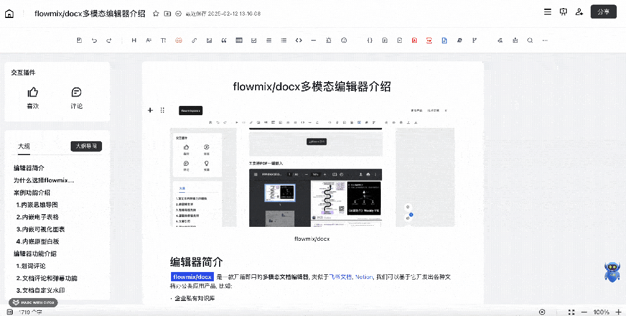Viewport: 626px width, 316px height.
Task: Star the document as favorite
Action: pyautogui.click(x=156, y=13)
